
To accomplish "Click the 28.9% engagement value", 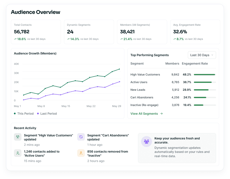I will pyautogui.click(x=187, y=90).
